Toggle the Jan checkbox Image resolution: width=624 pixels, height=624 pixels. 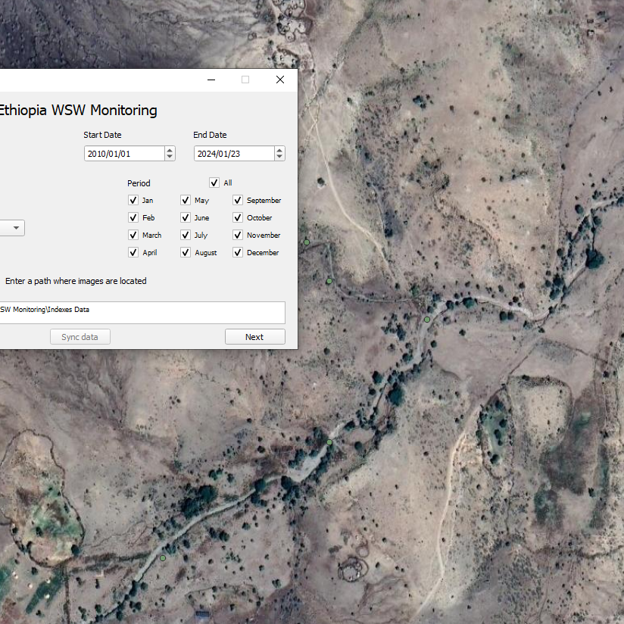point(133,201)
